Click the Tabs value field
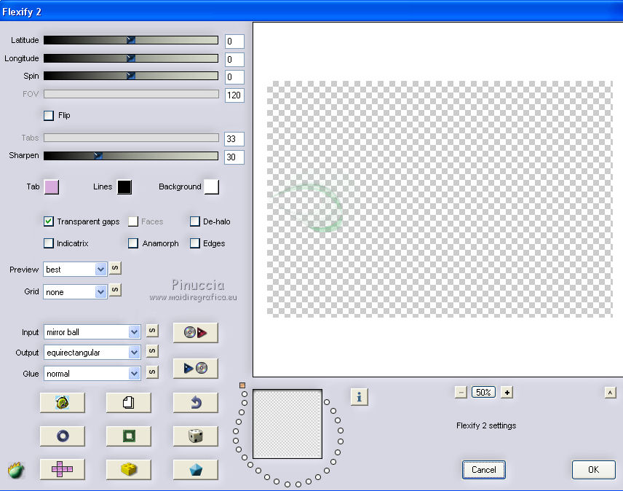This screenshot has height=491, width=623. [234, 139]
